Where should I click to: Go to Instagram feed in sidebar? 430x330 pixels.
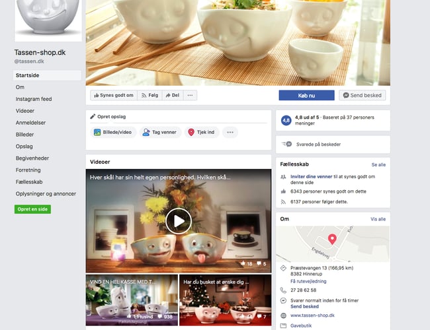[x=34, y=99]
